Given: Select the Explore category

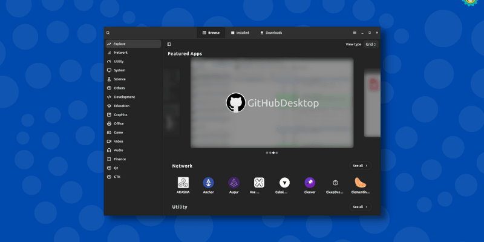Looking at the screenshot, I should point(133,44).
